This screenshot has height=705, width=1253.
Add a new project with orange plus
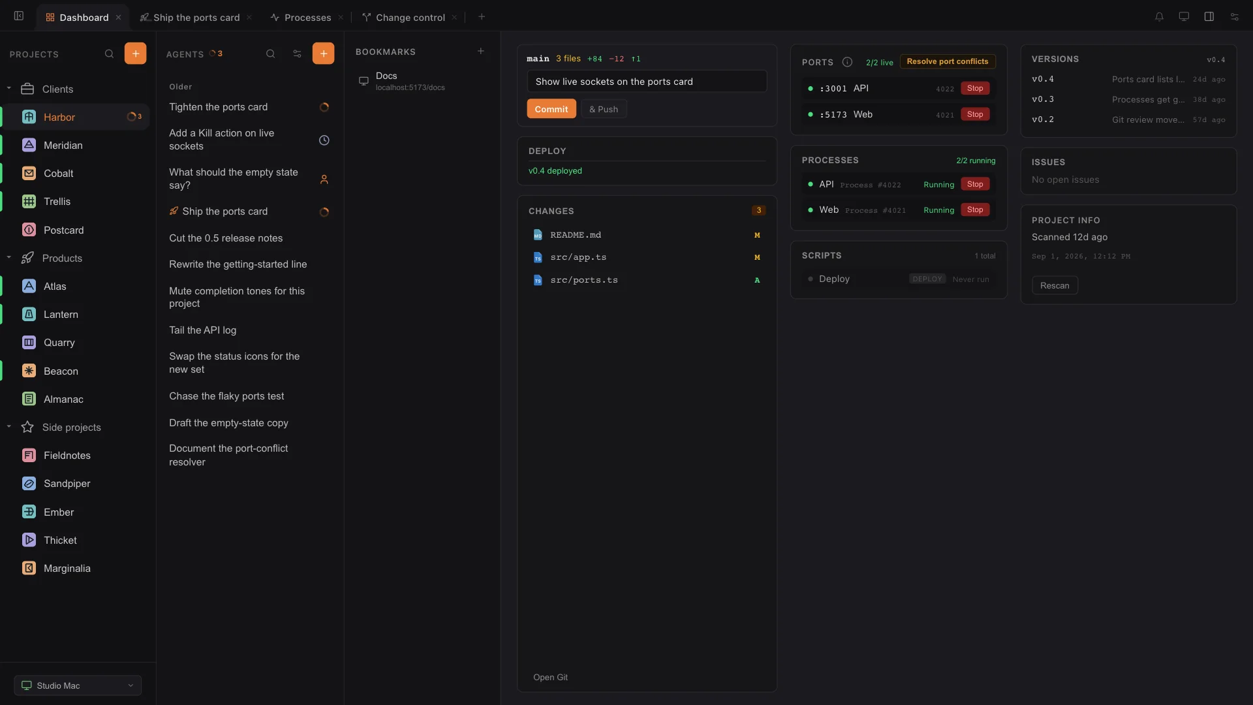click(x=135, y=54)
